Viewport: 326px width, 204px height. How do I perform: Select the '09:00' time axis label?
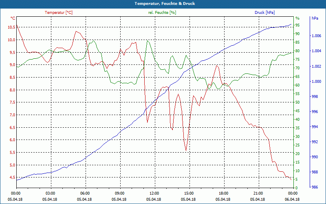pyautogui.click(x=120, y=193)
